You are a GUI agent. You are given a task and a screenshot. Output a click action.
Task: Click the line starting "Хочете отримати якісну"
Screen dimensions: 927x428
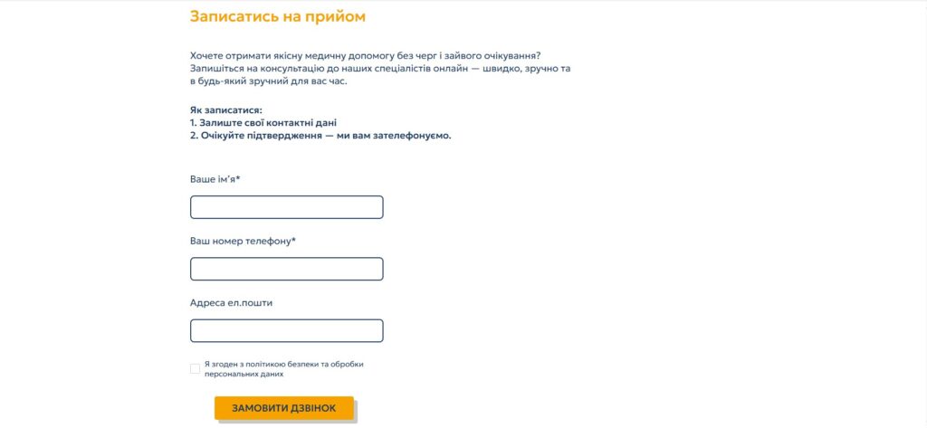(x=366, y=55)
